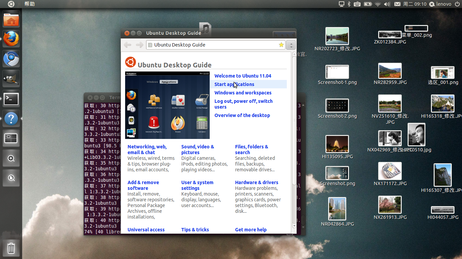Screen dimensions: 462x259
Task: Select NR282959.JPG desktop file
Action: pos(390,74)
